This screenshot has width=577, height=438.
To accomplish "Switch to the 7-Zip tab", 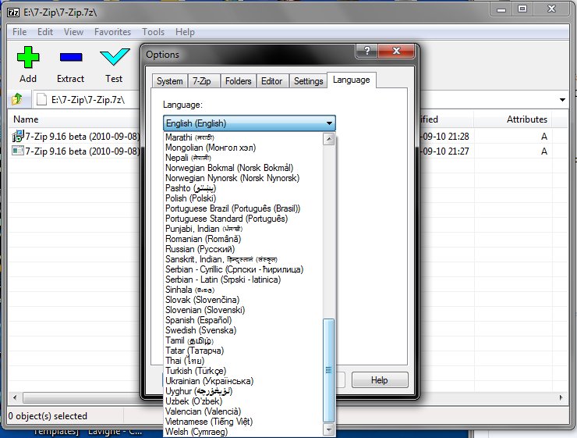I will (x=202, y=81).
